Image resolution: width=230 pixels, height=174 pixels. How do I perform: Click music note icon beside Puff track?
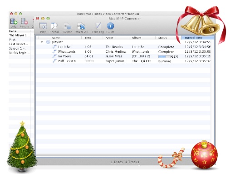54,61
